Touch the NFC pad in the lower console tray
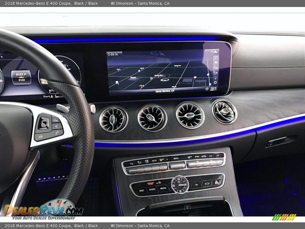The width and height of the screenshot is (305, 229). tap(187, 208)
